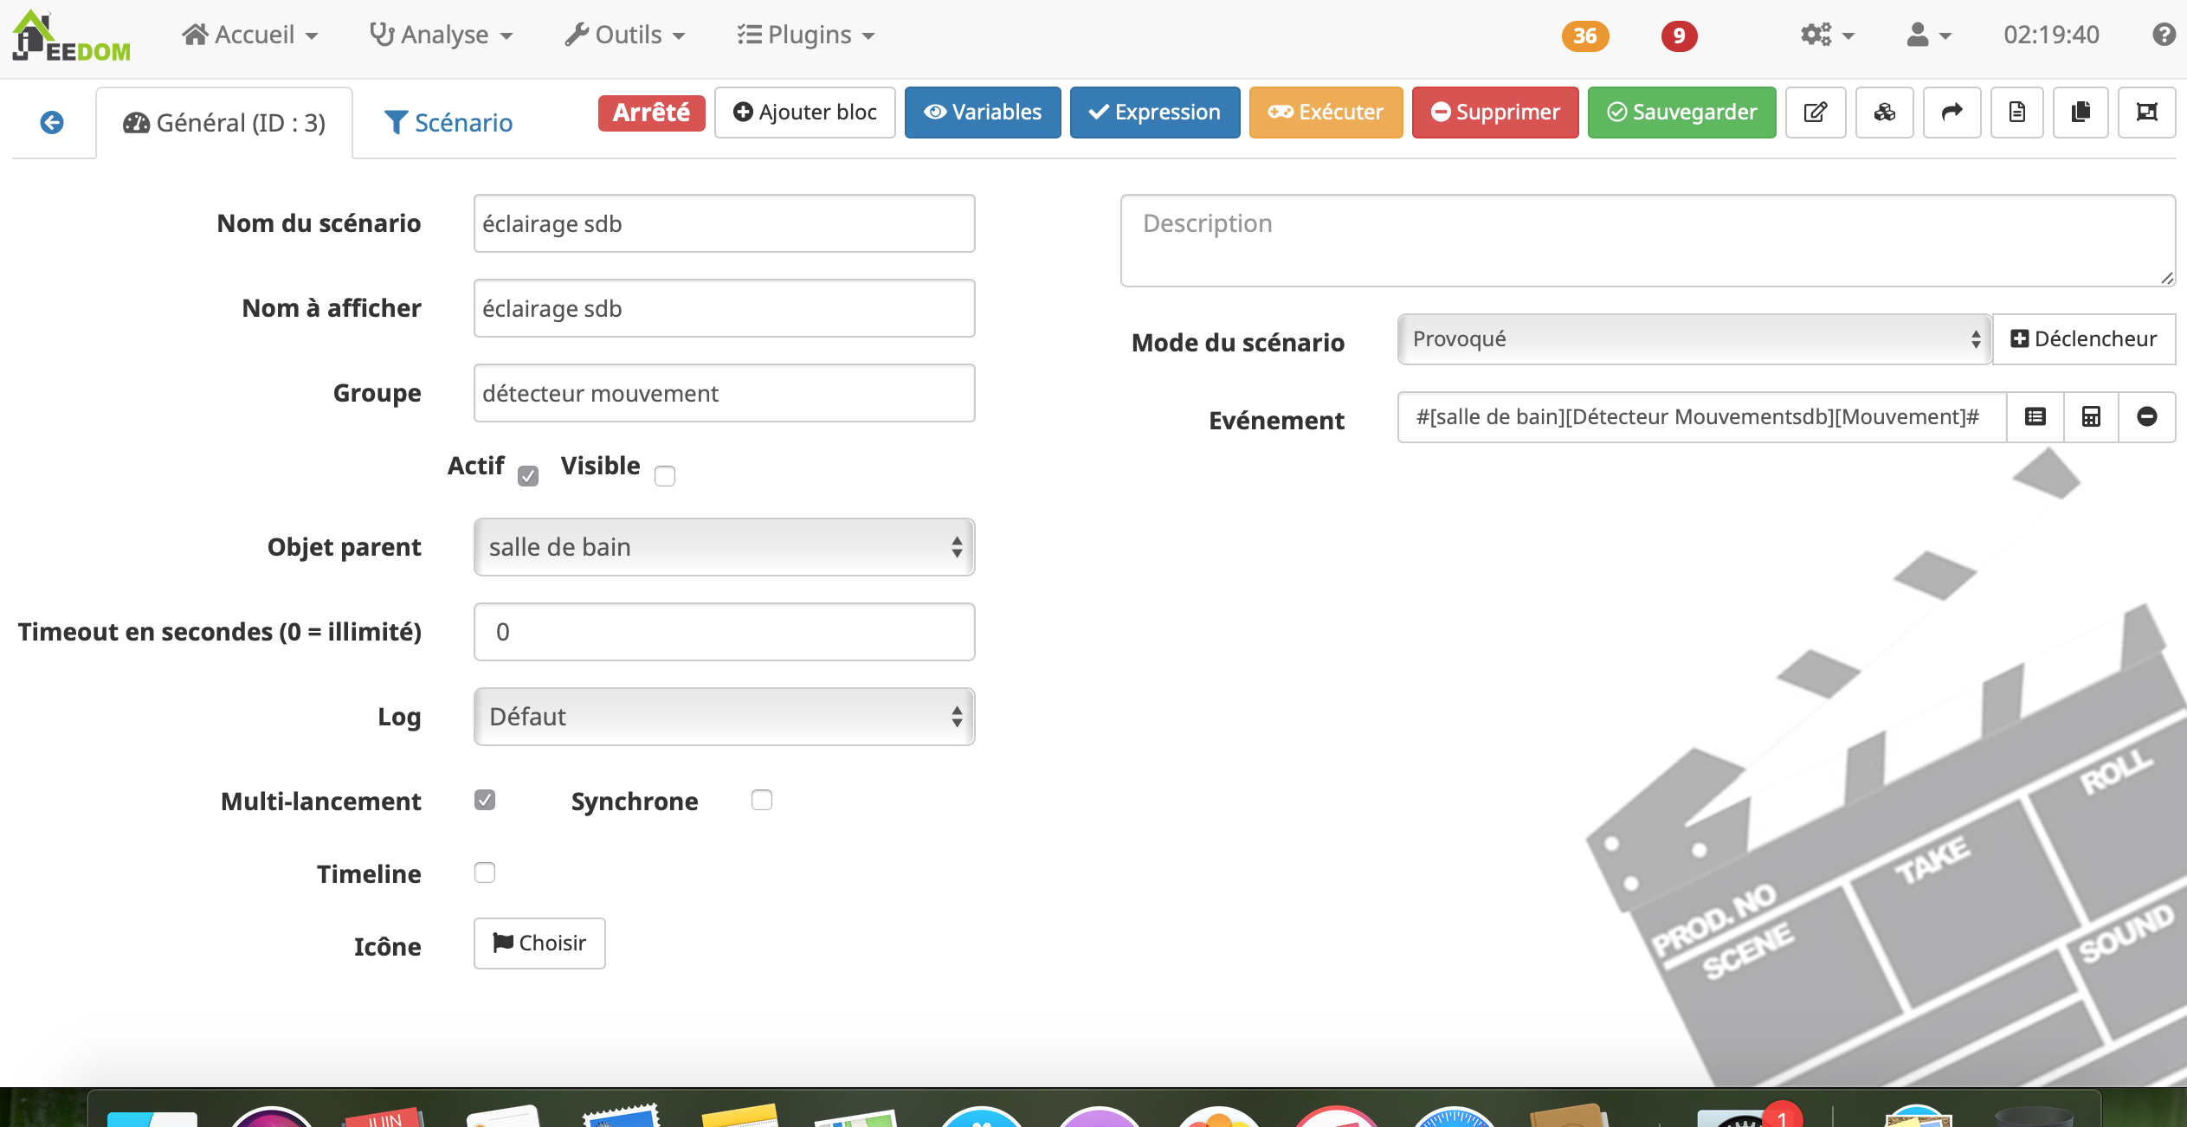Click into the Nom du scénario field
The width and height of the screenshot is (2187, 1127).
click(724, 223)
